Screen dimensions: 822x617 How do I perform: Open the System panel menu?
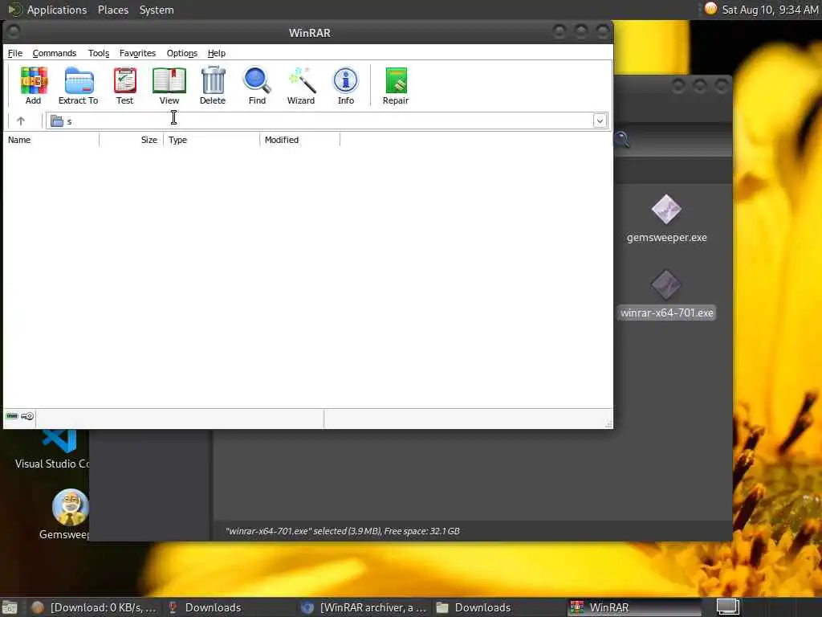click(157, 10)
